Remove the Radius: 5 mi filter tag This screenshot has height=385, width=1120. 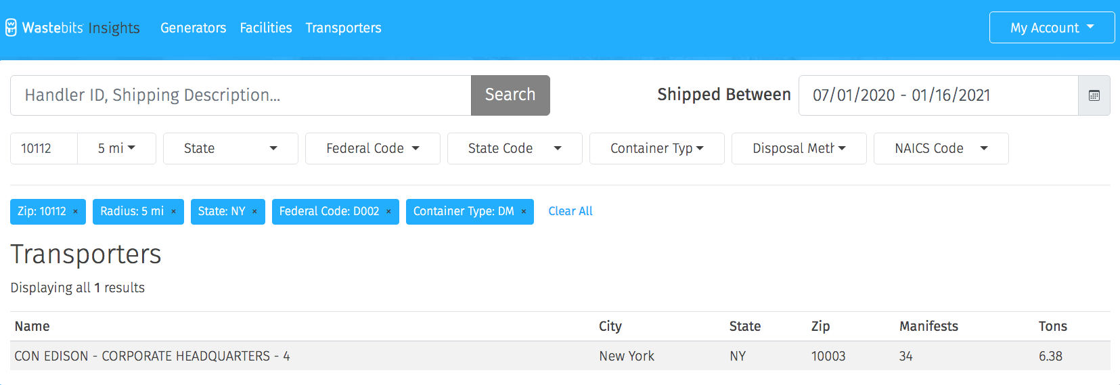coord(173,212)
